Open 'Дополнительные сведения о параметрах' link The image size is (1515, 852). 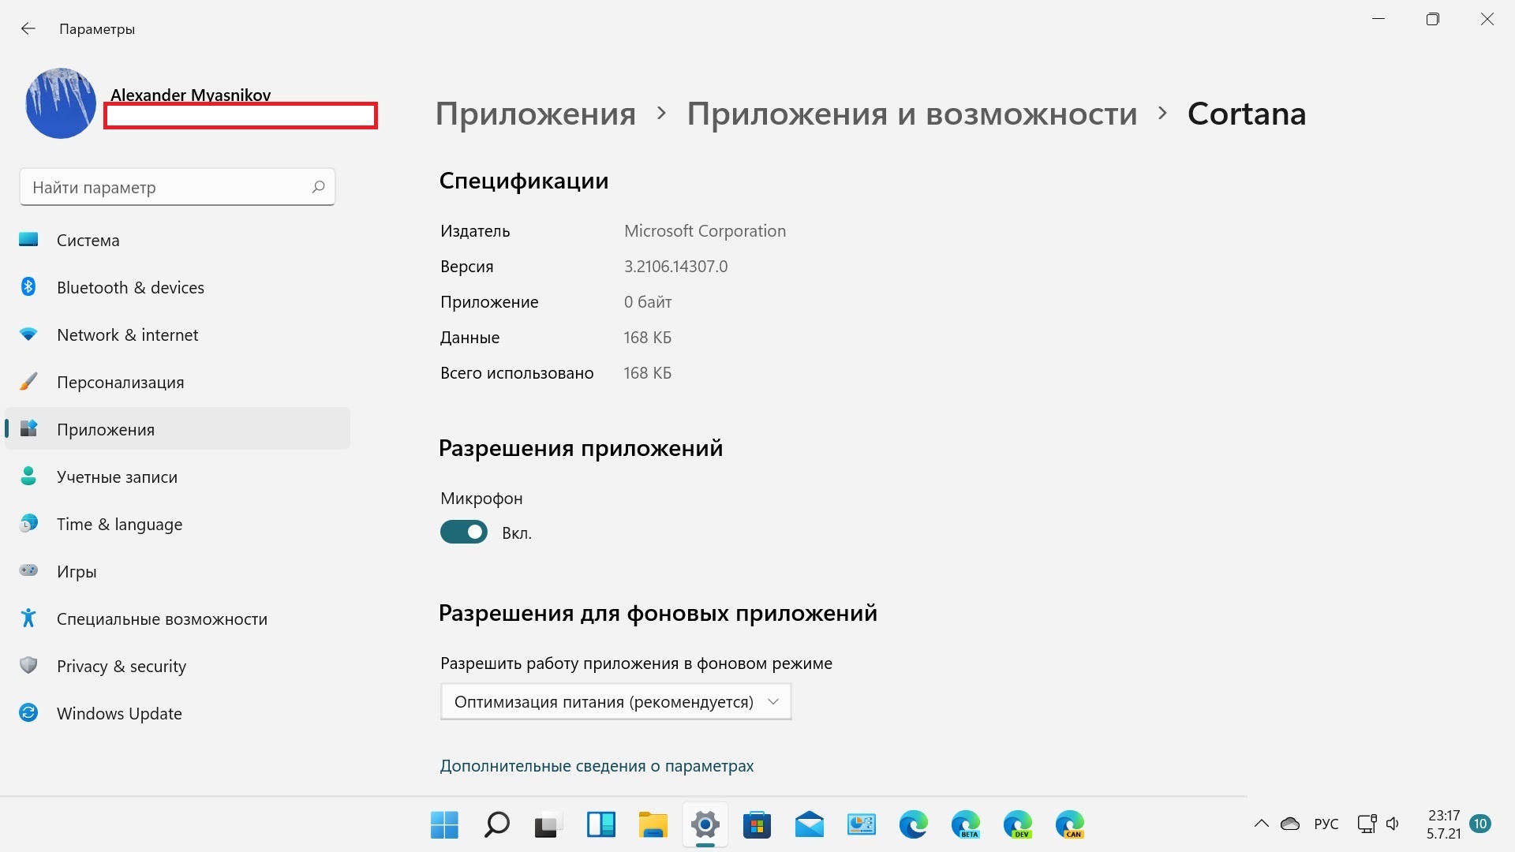(x=597, y=766)
